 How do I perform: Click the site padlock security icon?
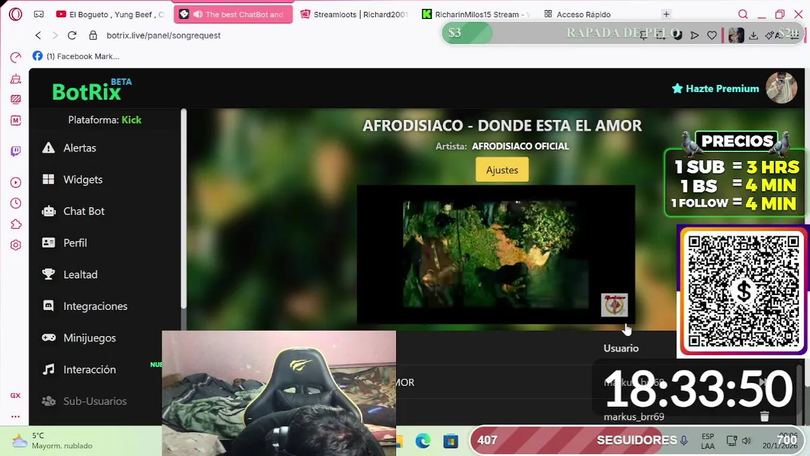(x=93, y=35)
